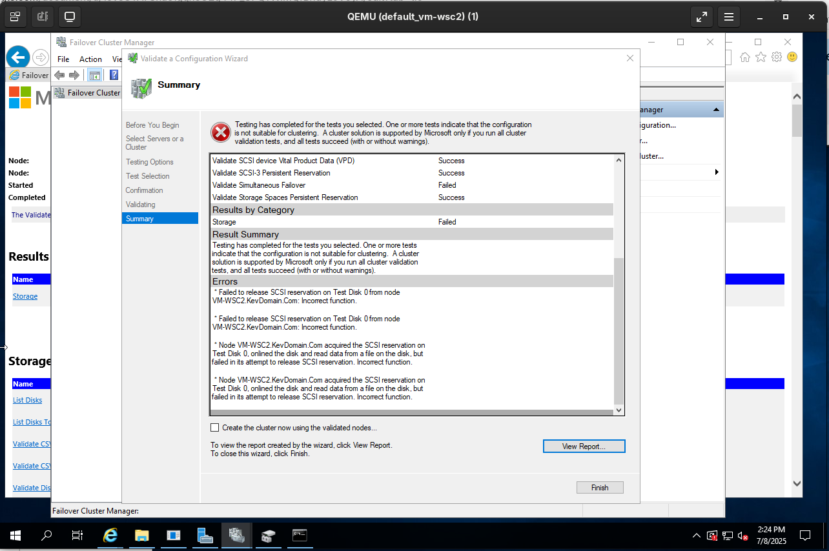Click the IE page scroll-down arrow
This screenshot has height=551, width=829.
797,483
